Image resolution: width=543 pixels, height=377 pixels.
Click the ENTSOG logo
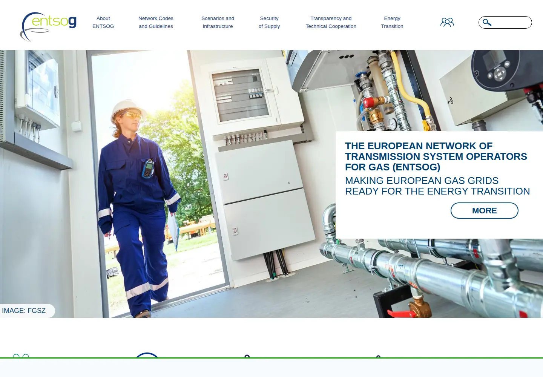click(x=48, y=26)
